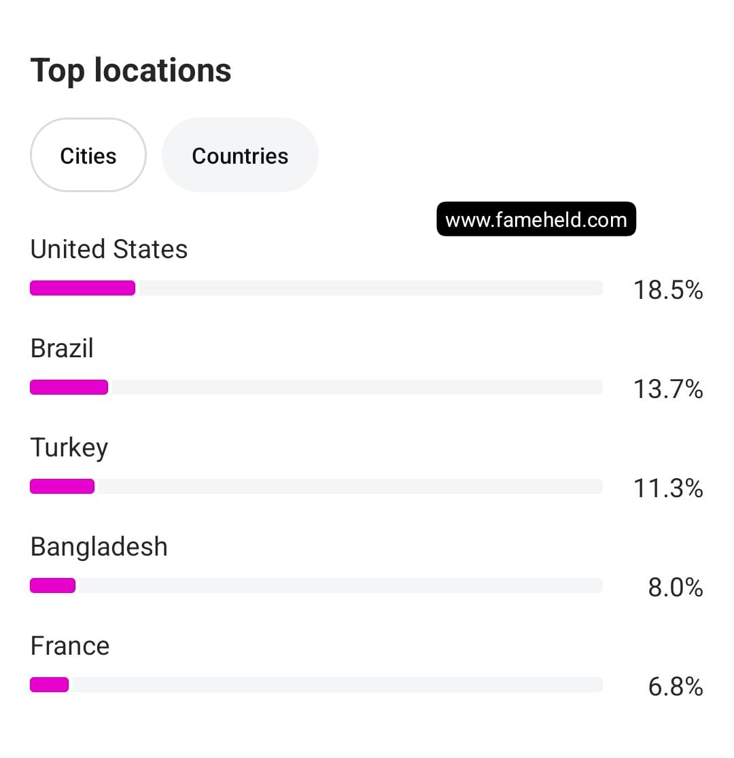This screenshot has width=734, height=758.
Task: Select the Bangladesh location label
Action: 99,547
